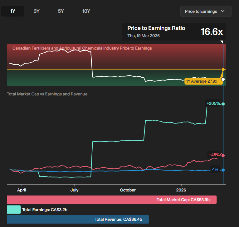Select the 1Y time range tab

pos(13,11)
